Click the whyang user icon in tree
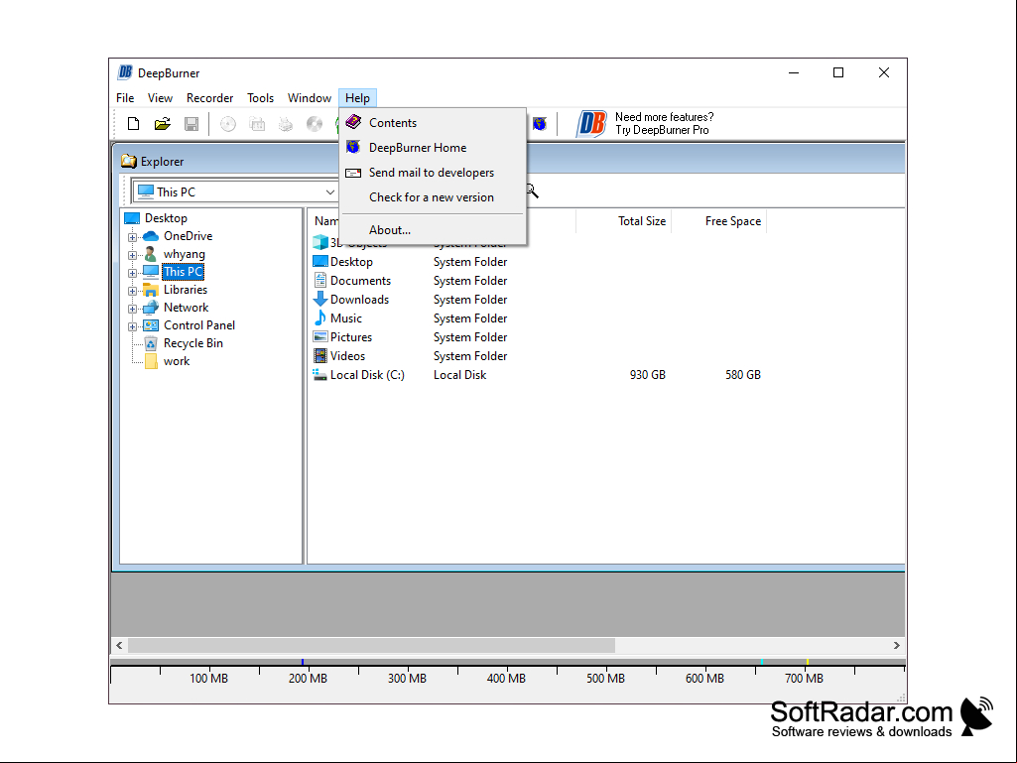Screen dimensions: 1017x763 click(x=151, y=254)
